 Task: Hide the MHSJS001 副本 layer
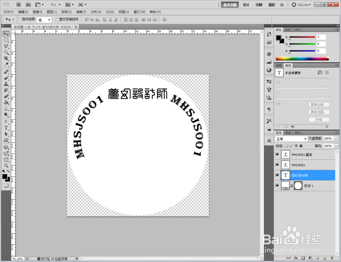[x=277, y=154]
